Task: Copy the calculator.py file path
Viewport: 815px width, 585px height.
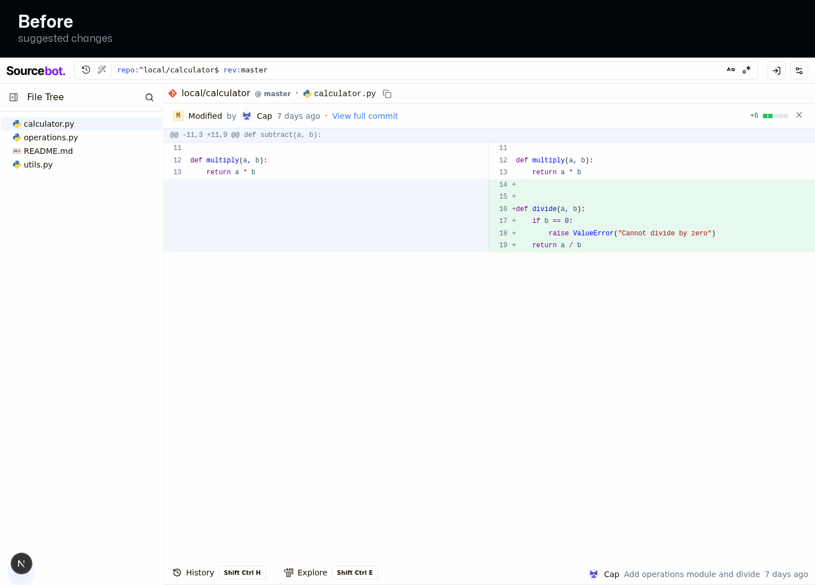Action: (387, 94)
